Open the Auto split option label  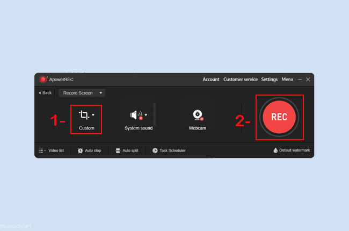click(130, 150)
